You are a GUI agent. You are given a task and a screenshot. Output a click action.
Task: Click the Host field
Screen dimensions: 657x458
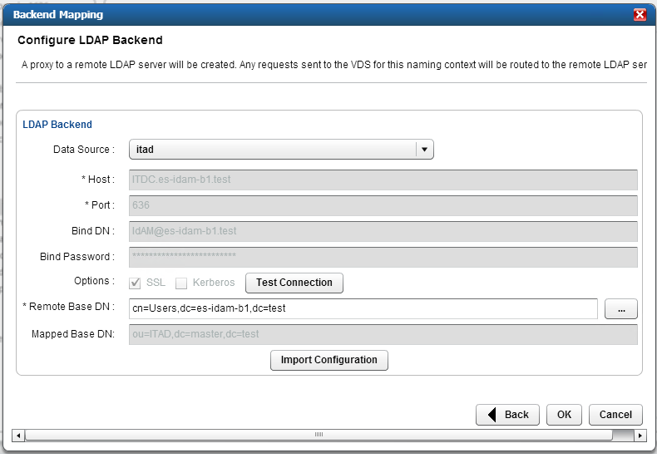click(383, 180)
